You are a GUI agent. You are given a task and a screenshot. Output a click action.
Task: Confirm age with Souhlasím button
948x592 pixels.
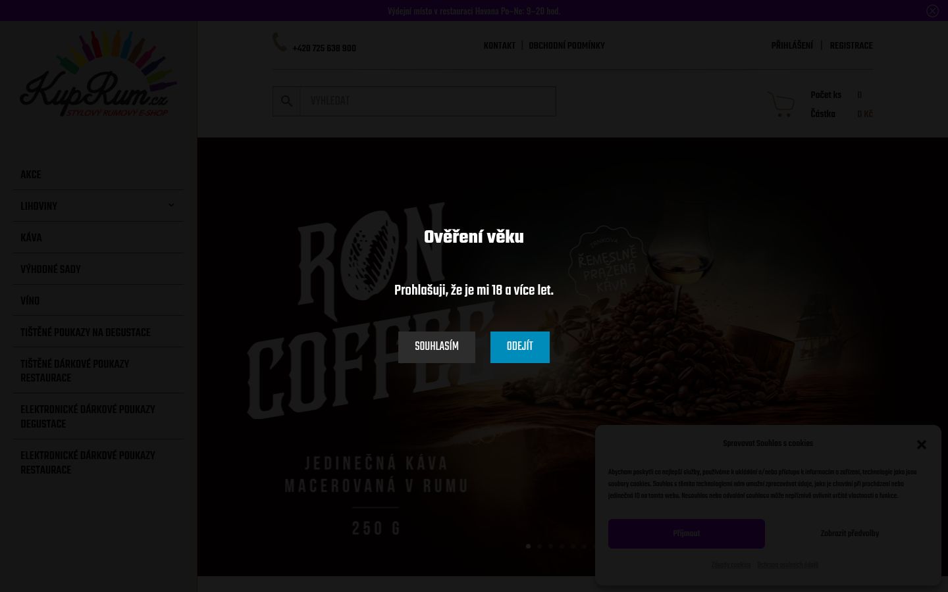coord(436,347)
